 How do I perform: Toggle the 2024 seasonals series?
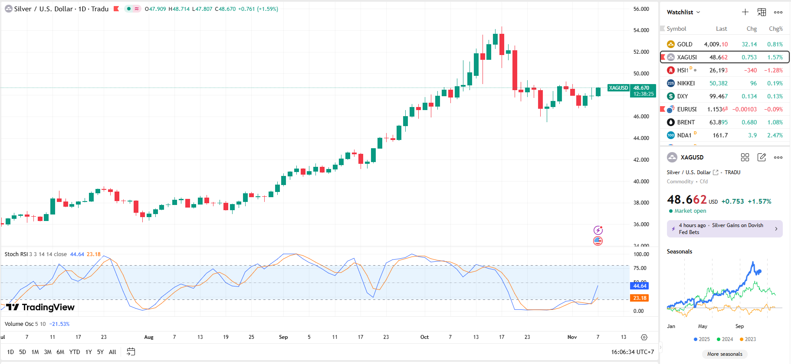725,339
